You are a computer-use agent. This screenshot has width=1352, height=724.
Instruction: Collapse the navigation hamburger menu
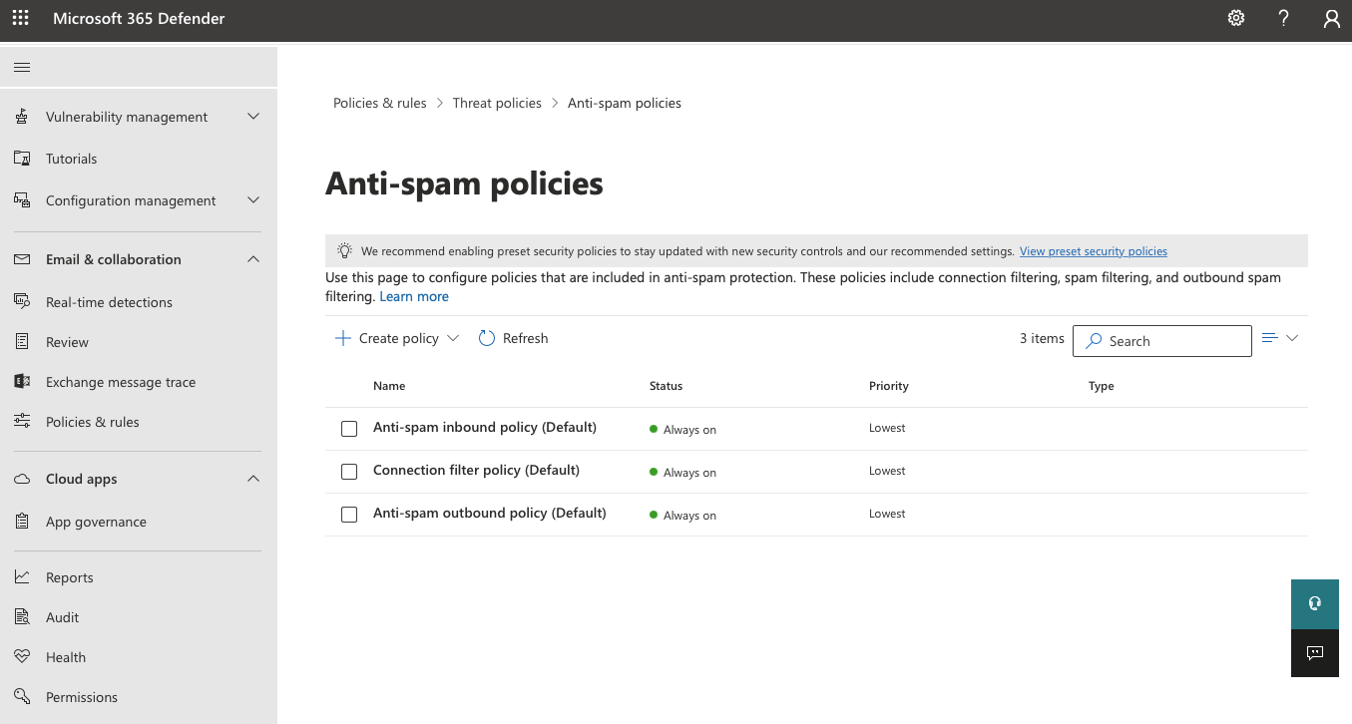pos(22,68)
